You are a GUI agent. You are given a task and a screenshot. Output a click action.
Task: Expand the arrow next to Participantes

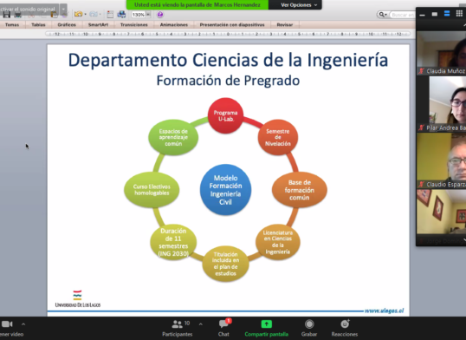click(x=201, y=324)
